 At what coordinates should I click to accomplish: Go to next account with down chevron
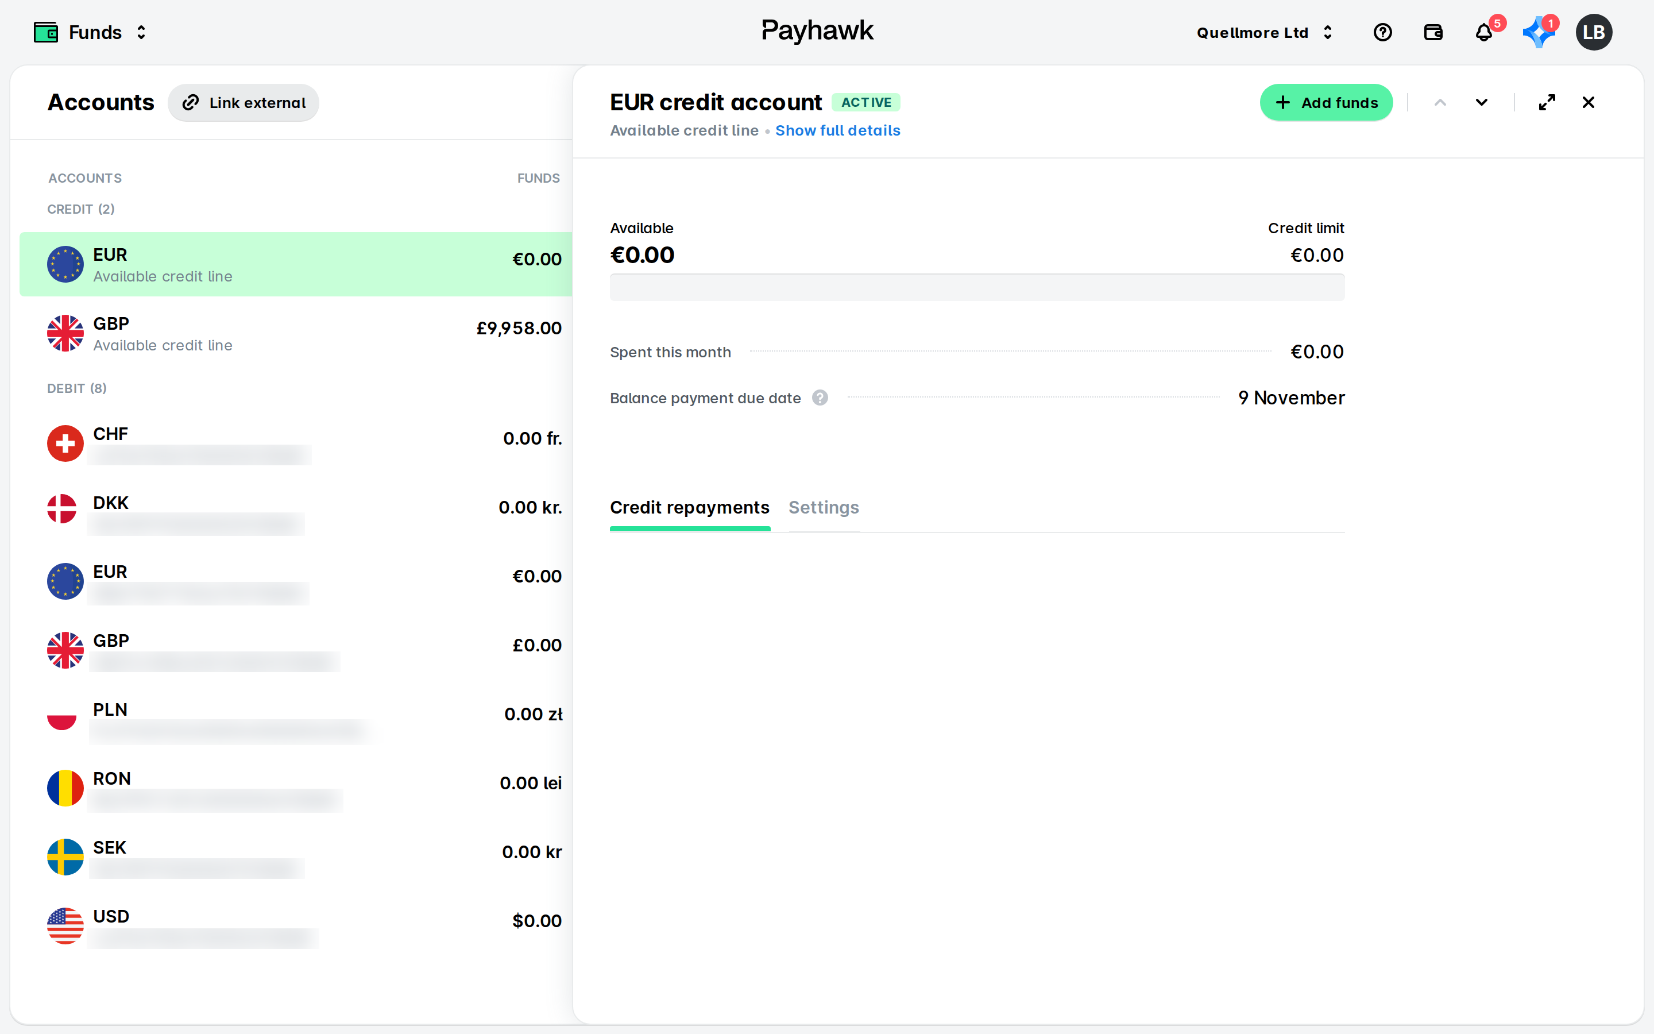[x=1481, y=103]
